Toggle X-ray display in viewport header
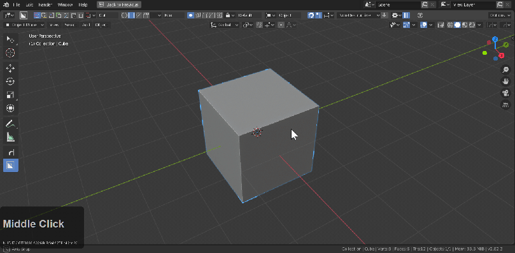 coord(441,25)
